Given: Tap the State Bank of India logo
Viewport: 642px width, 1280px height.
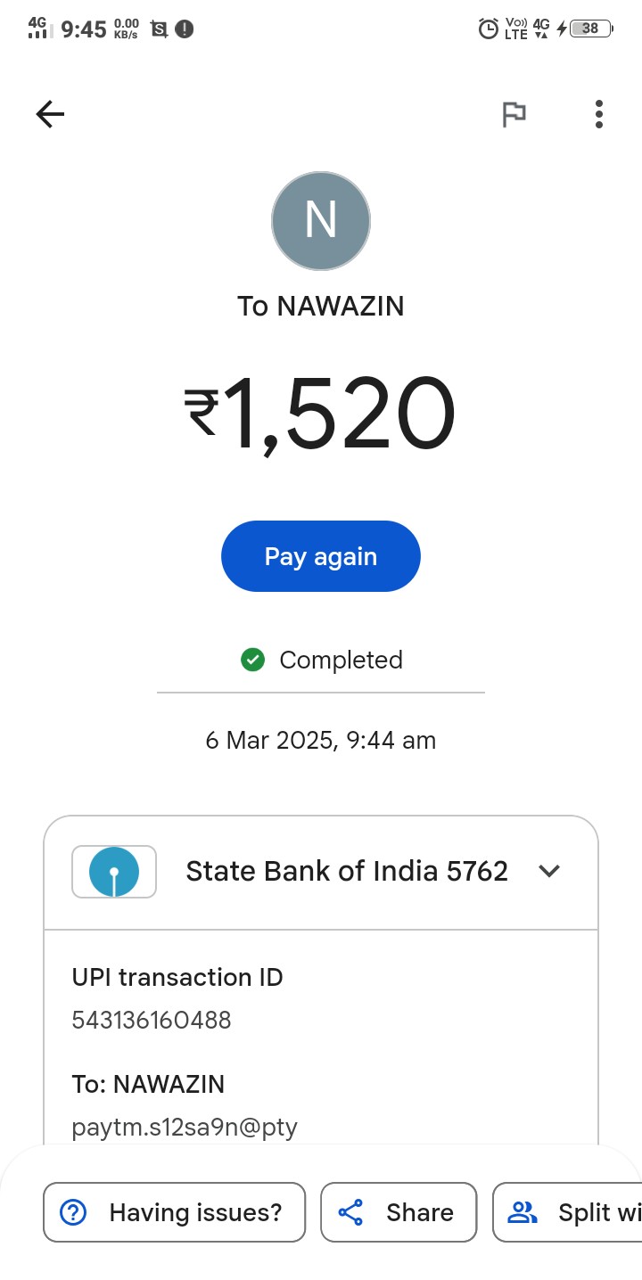Looking at the screenshot, I should (114, 872).
